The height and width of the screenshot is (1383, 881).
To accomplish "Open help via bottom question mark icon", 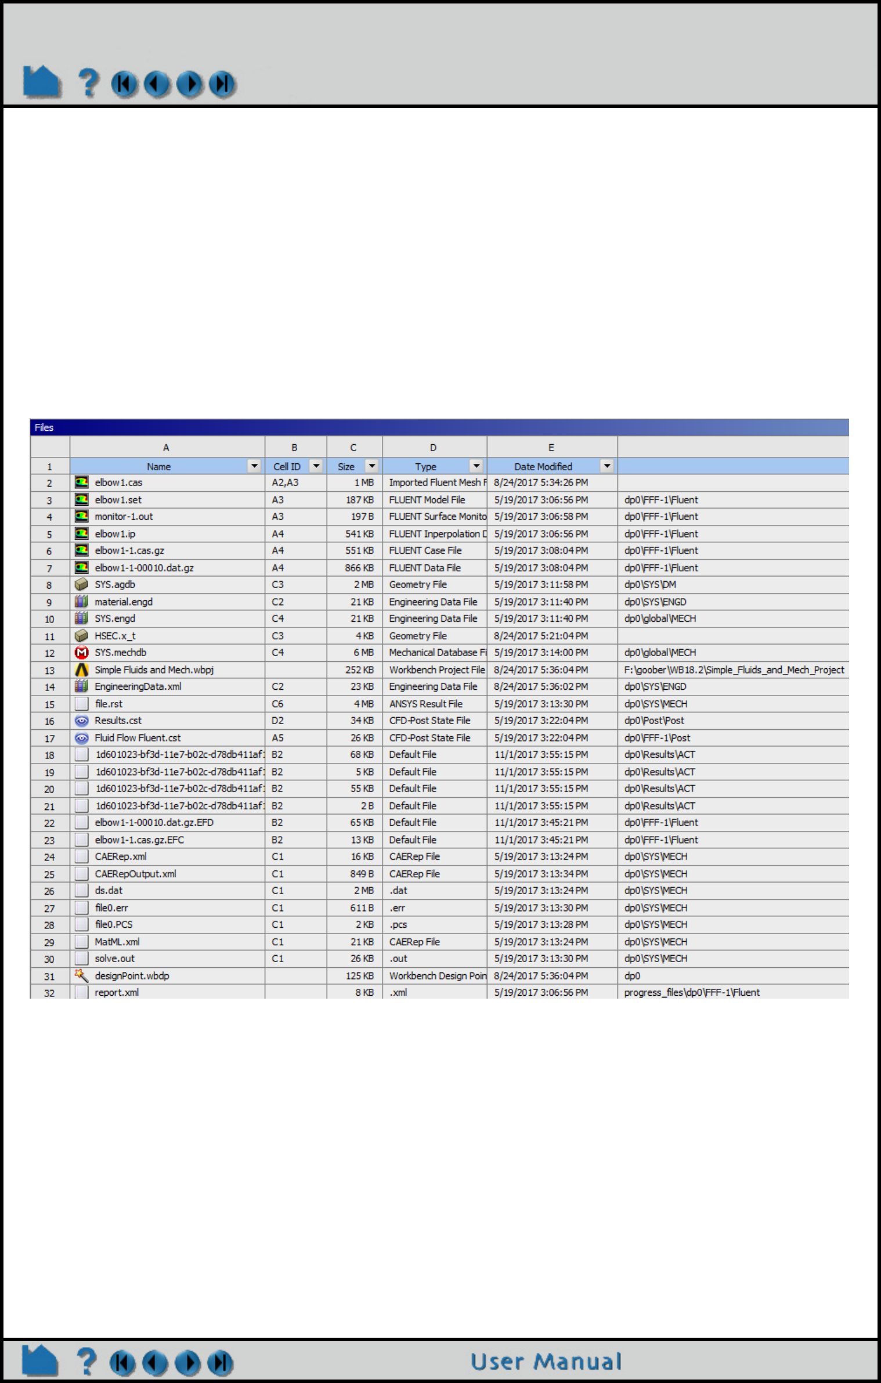I will pyautogui.click(x=86, y=1362).
